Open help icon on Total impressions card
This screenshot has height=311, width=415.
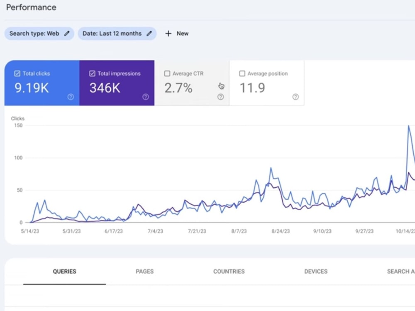[146, 97]
